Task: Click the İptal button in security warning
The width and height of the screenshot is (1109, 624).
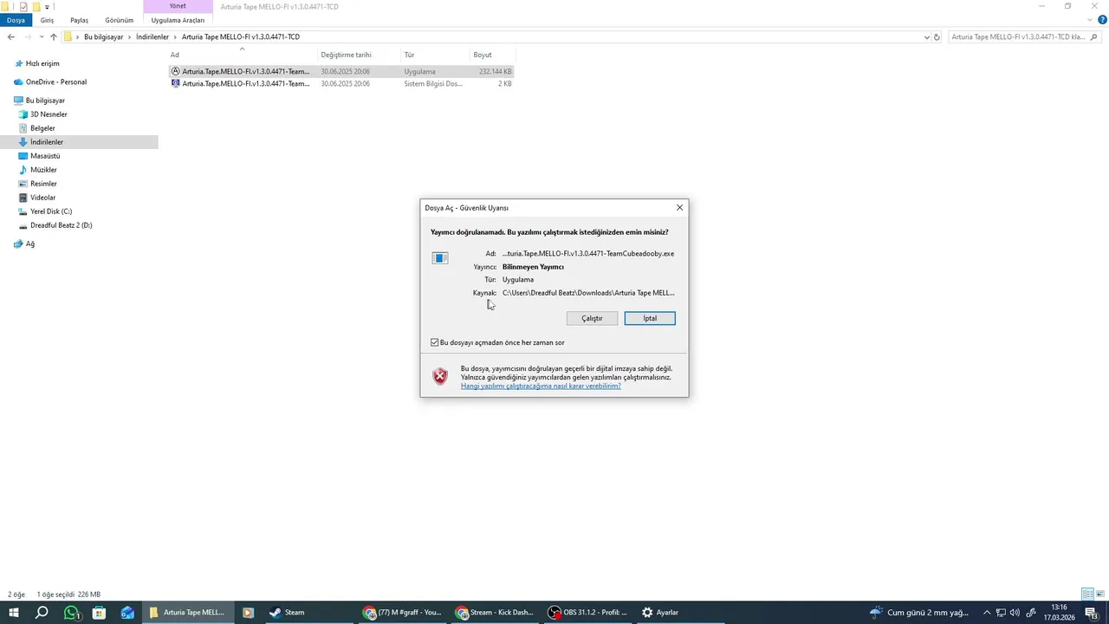Action: coord(650,318)
